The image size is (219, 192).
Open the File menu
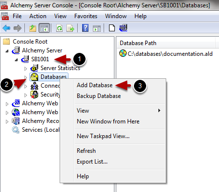coord(17,16)
